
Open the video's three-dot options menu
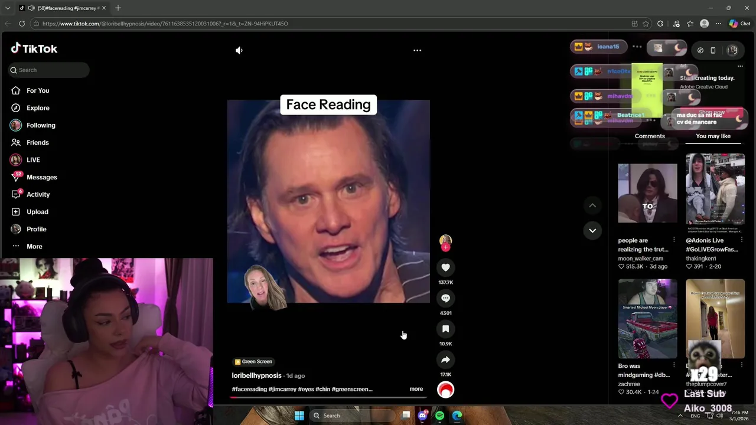[417, 50]
